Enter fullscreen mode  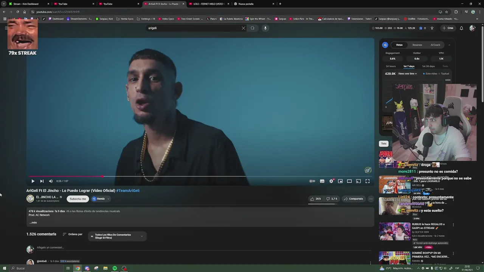click(x=368, y=181)
